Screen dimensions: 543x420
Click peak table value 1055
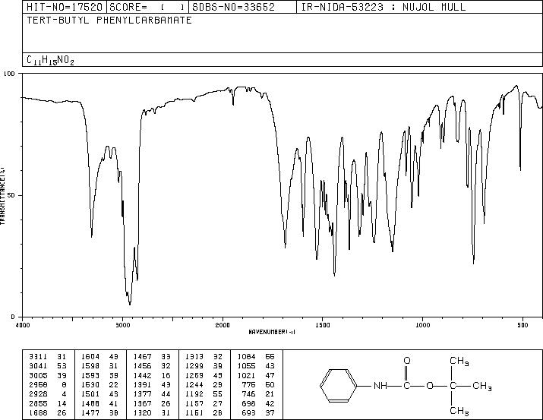coord(247,366)
